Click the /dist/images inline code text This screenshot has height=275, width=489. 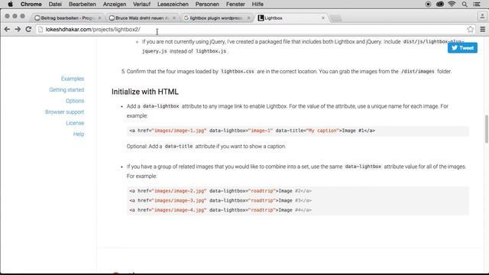[x=418, y=71]
